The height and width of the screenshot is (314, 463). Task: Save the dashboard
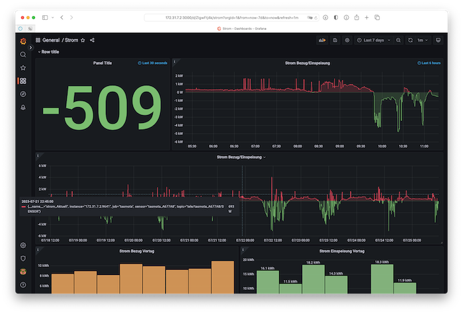click(x=335, y=40)
